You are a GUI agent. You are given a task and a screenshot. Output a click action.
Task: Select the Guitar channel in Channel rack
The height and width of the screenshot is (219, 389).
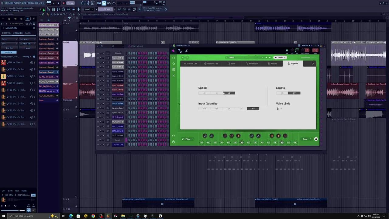point(118,145)
